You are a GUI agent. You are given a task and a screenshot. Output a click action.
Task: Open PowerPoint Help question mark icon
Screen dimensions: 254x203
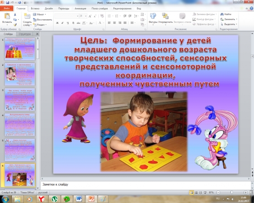click(251, 8)
